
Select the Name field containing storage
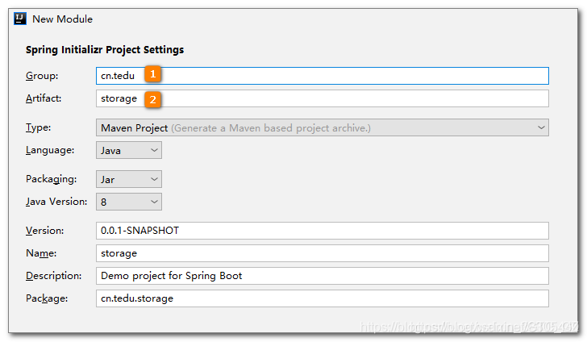[323, 253]
